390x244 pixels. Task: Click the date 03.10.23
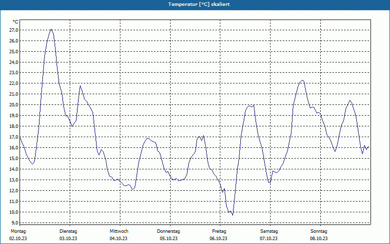(68, 239)
